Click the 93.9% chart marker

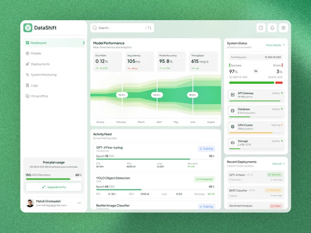point(122,95)
